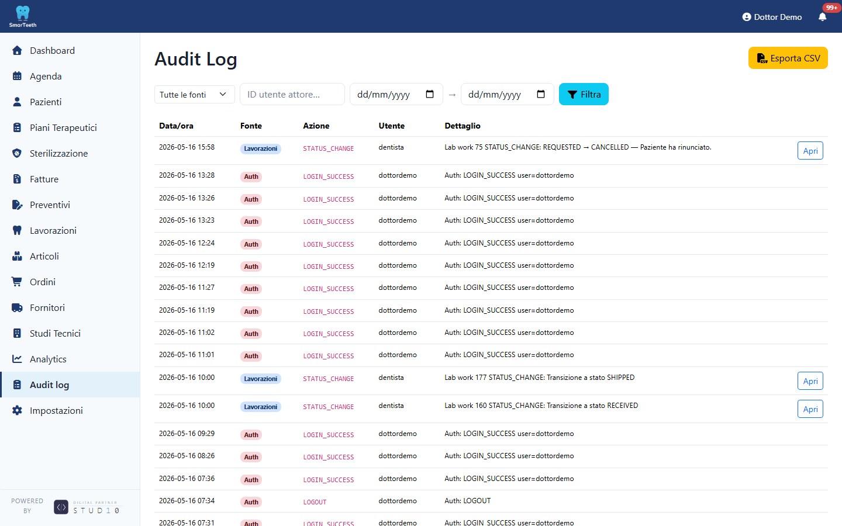Click the Impostazioni gear icon

pyautogui.click(x=17, y=410)
